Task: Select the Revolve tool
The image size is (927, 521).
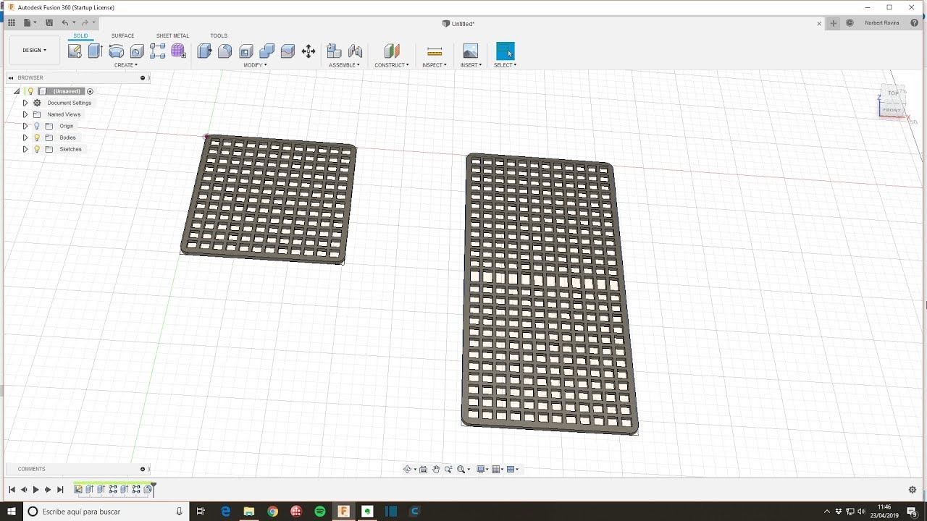Action: tap(116, 51)
